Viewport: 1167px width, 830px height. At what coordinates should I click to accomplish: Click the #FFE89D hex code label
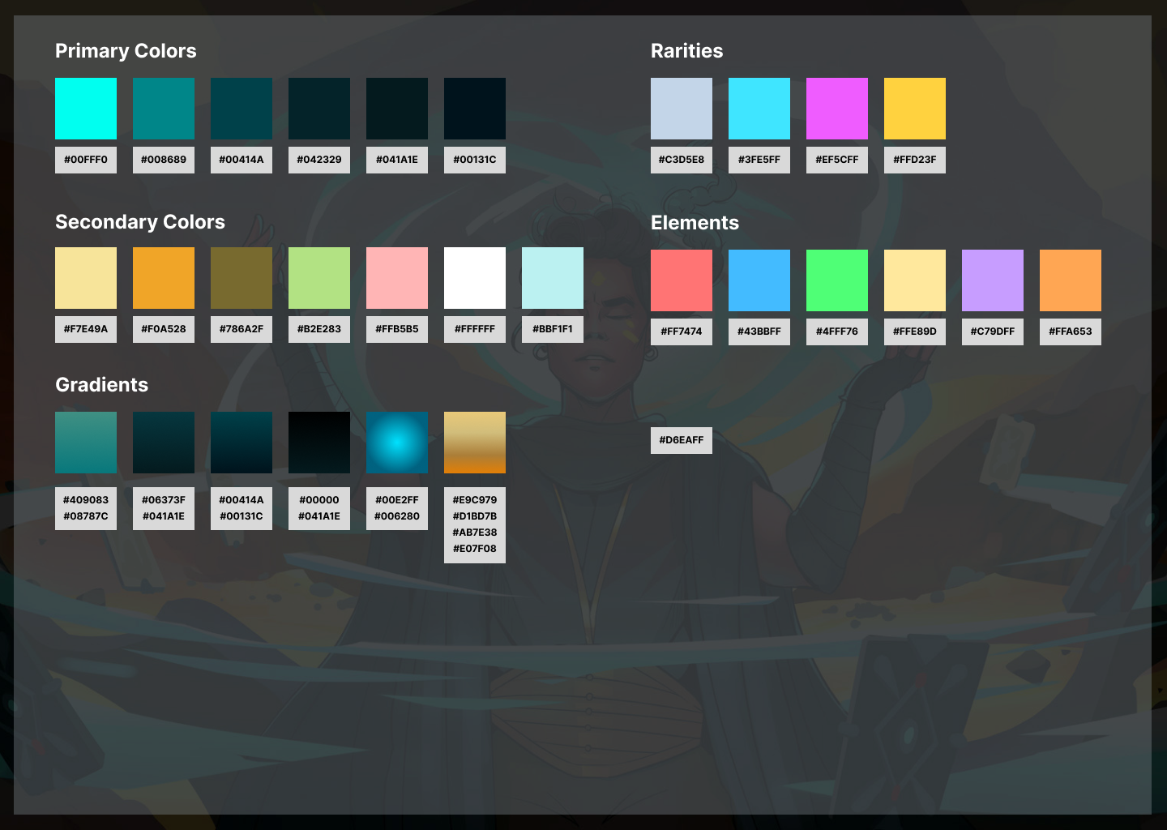click(915, 332)
